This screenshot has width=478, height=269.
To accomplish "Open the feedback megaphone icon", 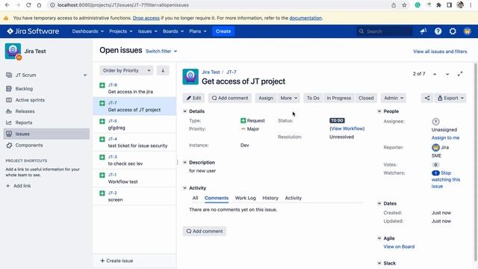I will coord(423,31).
